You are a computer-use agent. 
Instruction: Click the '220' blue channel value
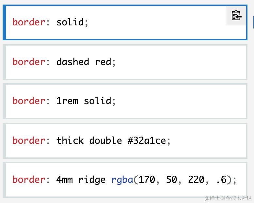(x=196, y=180)
